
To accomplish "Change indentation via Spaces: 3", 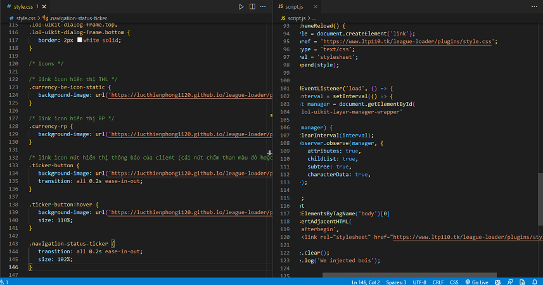I will coord(396,281).
